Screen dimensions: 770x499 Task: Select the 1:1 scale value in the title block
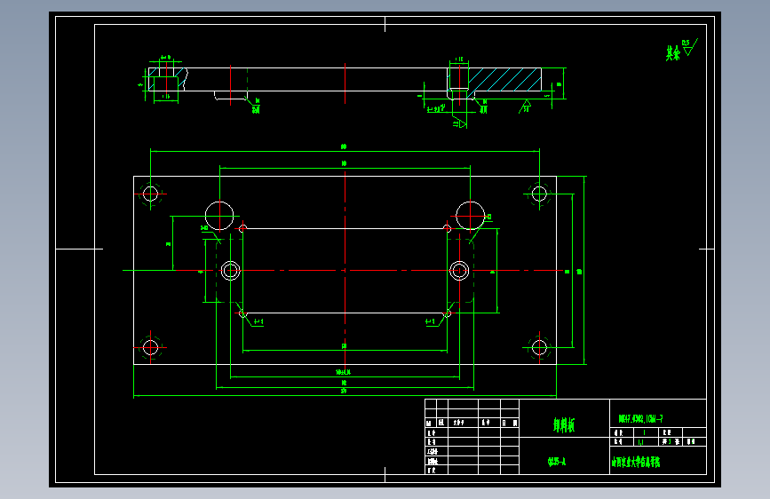(641, 442)
